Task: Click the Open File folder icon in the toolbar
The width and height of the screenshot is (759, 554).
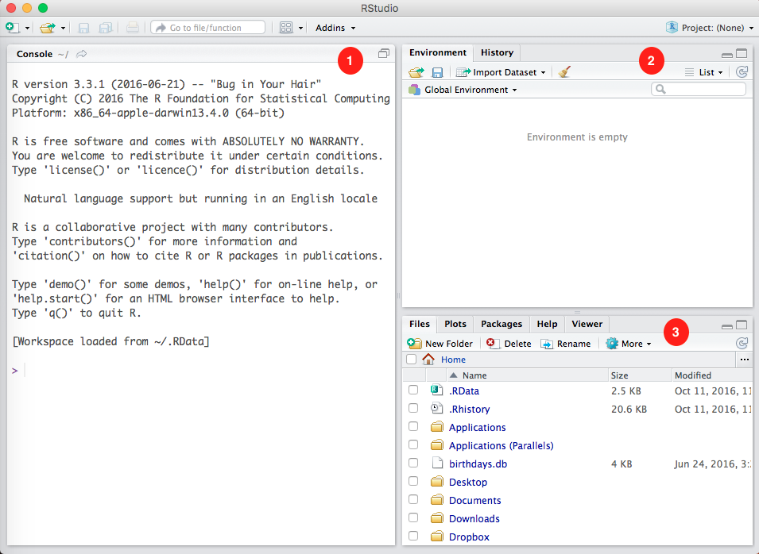Action: [48, 28]
